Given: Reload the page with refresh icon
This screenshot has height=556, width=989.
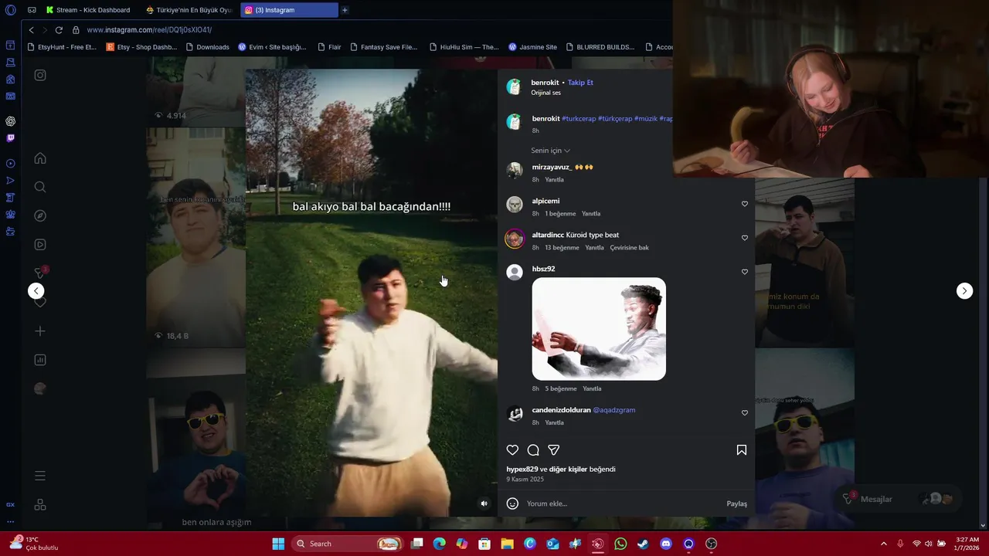Looking at the screenshot, I should coord(59,30).
